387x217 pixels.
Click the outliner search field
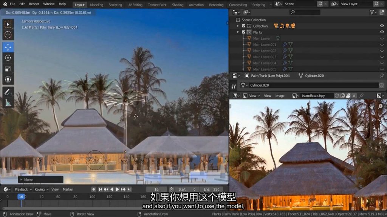305,12
